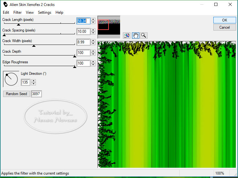Viewport: 238px width, 178px height.
Task: Increase Light Direction with up arrow
Action: point(34,81)
